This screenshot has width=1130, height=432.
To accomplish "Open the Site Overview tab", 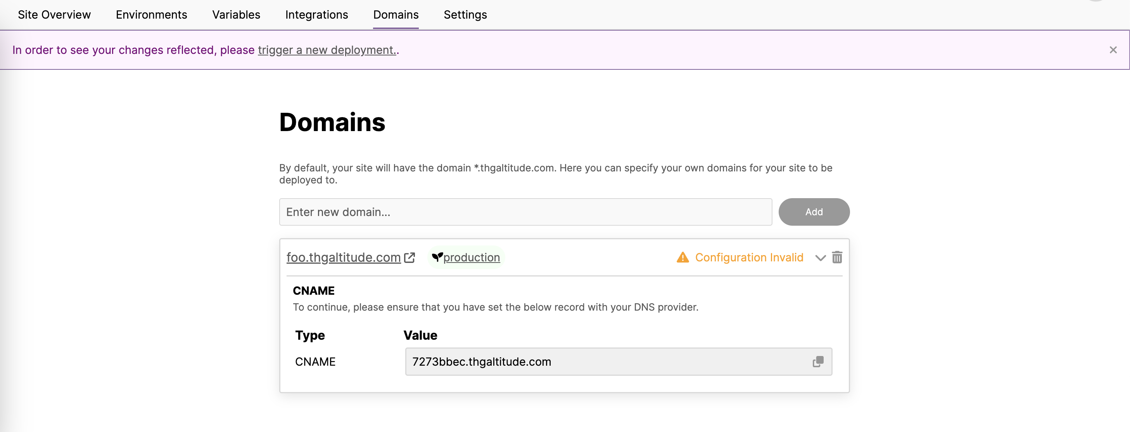I will click(x=54, y=14).
